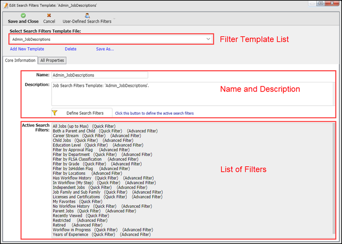Select 'Years of Experience' filter entry
This screenshot has height=244, width=342.
pos(72,234)
